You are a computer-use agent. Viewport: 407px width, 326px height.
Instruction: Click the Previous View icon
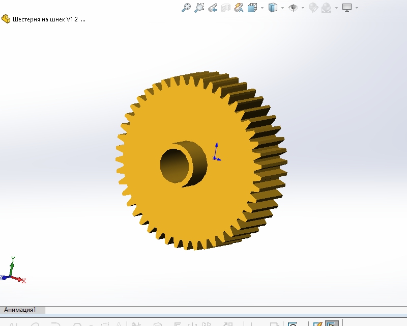213,8
